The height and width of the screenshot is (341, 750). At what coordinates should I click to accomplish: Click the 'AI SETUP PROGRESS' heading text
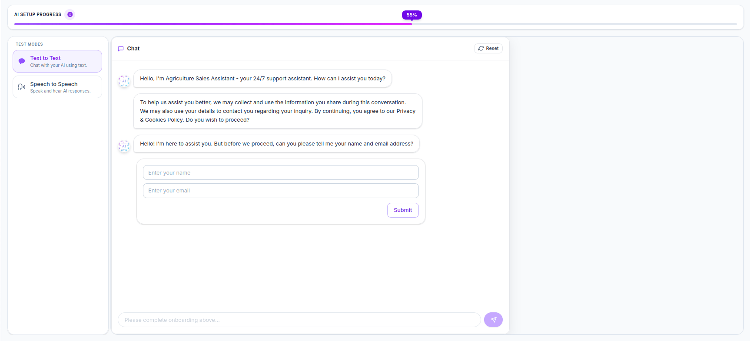tap(38, 14)
